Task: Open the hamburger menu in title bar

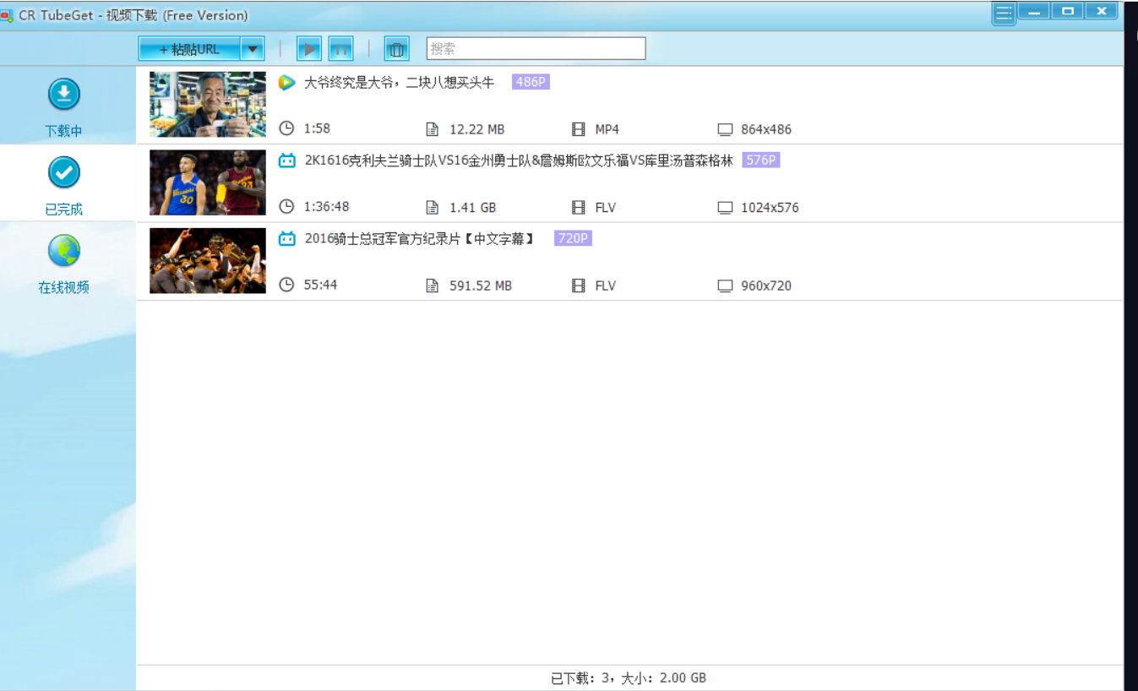Action: (x=1003, y=14)
